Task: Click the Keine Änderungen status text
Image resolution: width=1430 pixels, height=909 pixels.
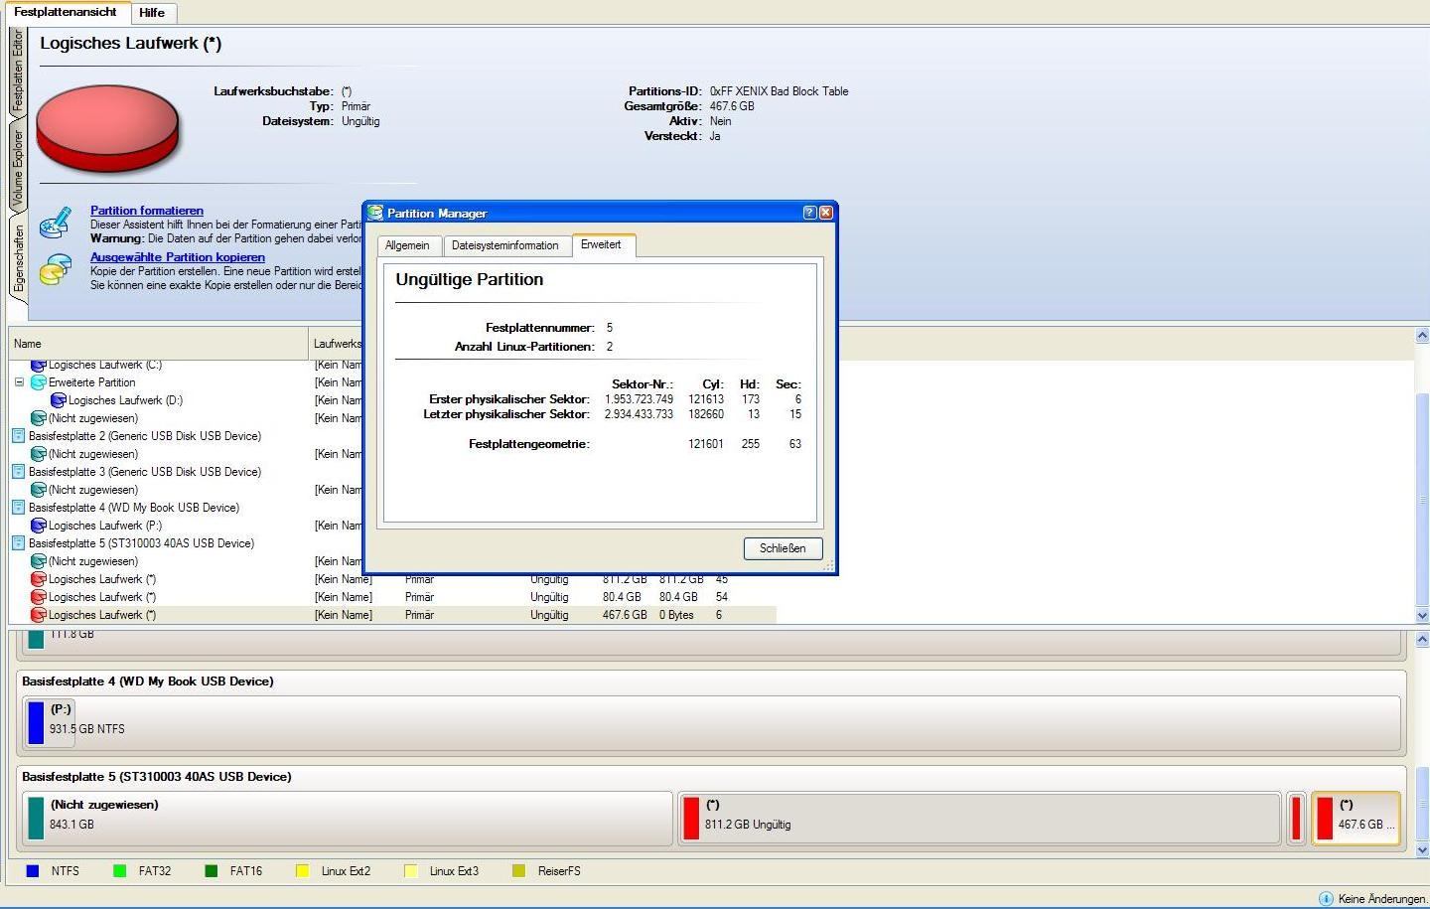Action: tap(1382, 899)
